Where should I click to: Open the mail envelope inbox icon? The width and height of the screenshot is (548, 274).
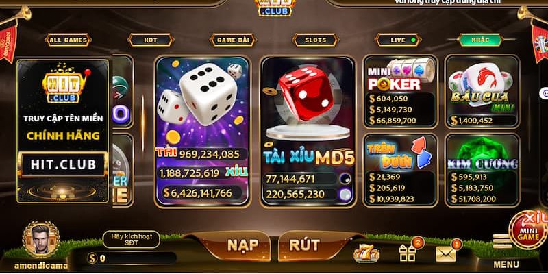(446, 253)
